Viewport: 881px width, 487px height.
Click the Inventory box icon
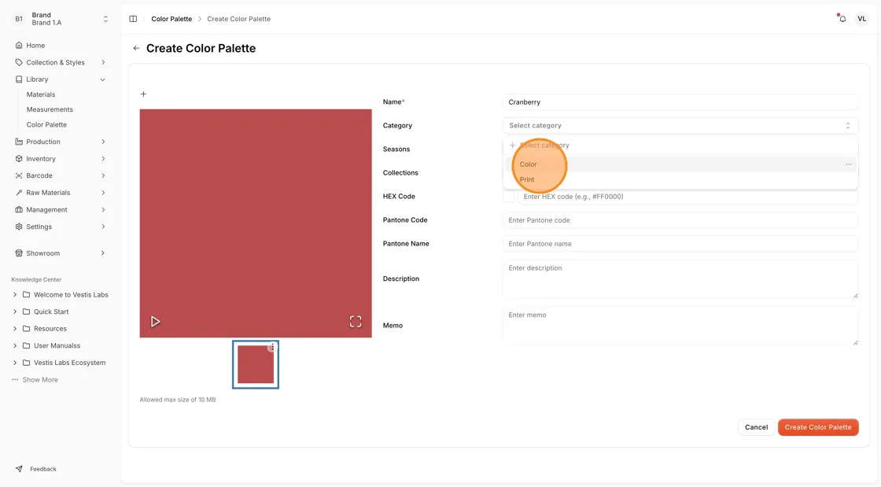[19, 159]
